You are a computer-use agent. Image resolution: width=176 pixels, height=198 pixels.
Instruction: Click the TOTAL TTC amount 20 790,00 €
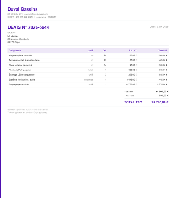pyautogui.click(x=160, y=102)
